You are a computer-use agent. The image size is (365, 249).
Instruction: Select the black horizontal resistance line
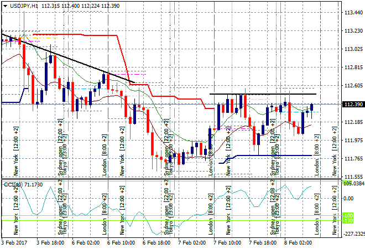[x=263, y=94]
